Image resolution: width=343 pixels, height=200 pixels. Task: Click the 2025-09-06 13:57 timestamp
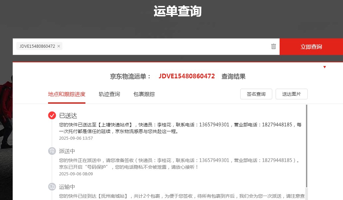(x=76, y=138)
